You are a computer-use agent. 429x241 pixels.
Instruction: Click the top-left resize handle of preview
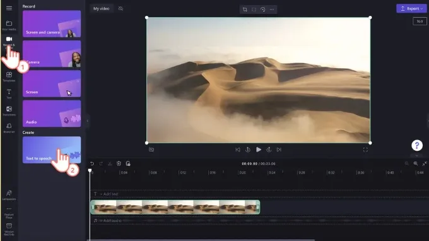tap(146, 18)
